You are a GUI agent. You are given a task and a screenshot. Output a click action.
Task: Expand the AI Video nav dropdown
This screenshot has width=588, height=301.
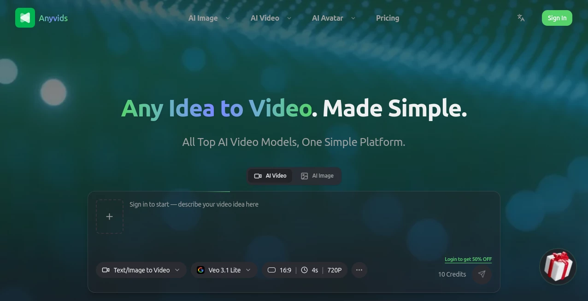271,18
